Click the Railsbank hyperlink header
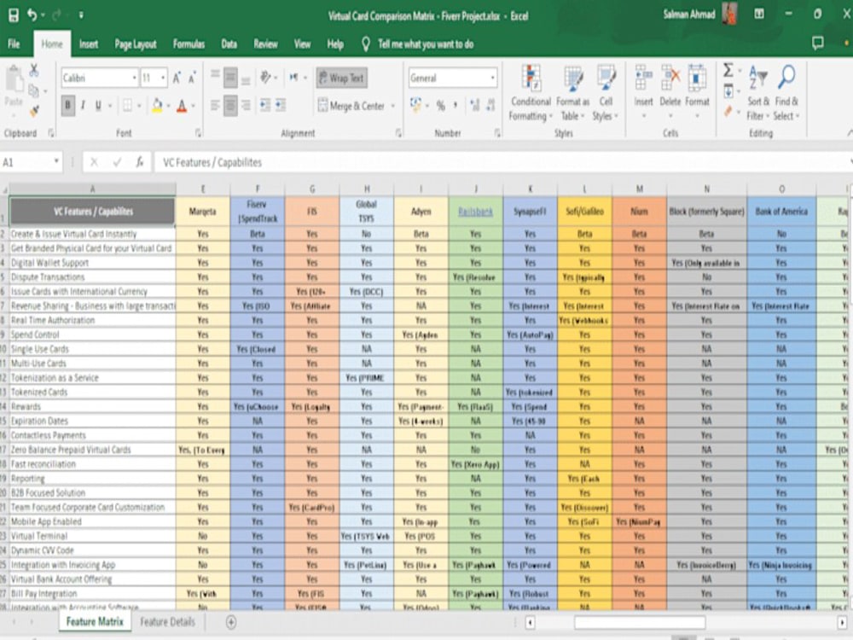Viewport: 853px width, 640px height. (x=475, y=212)
